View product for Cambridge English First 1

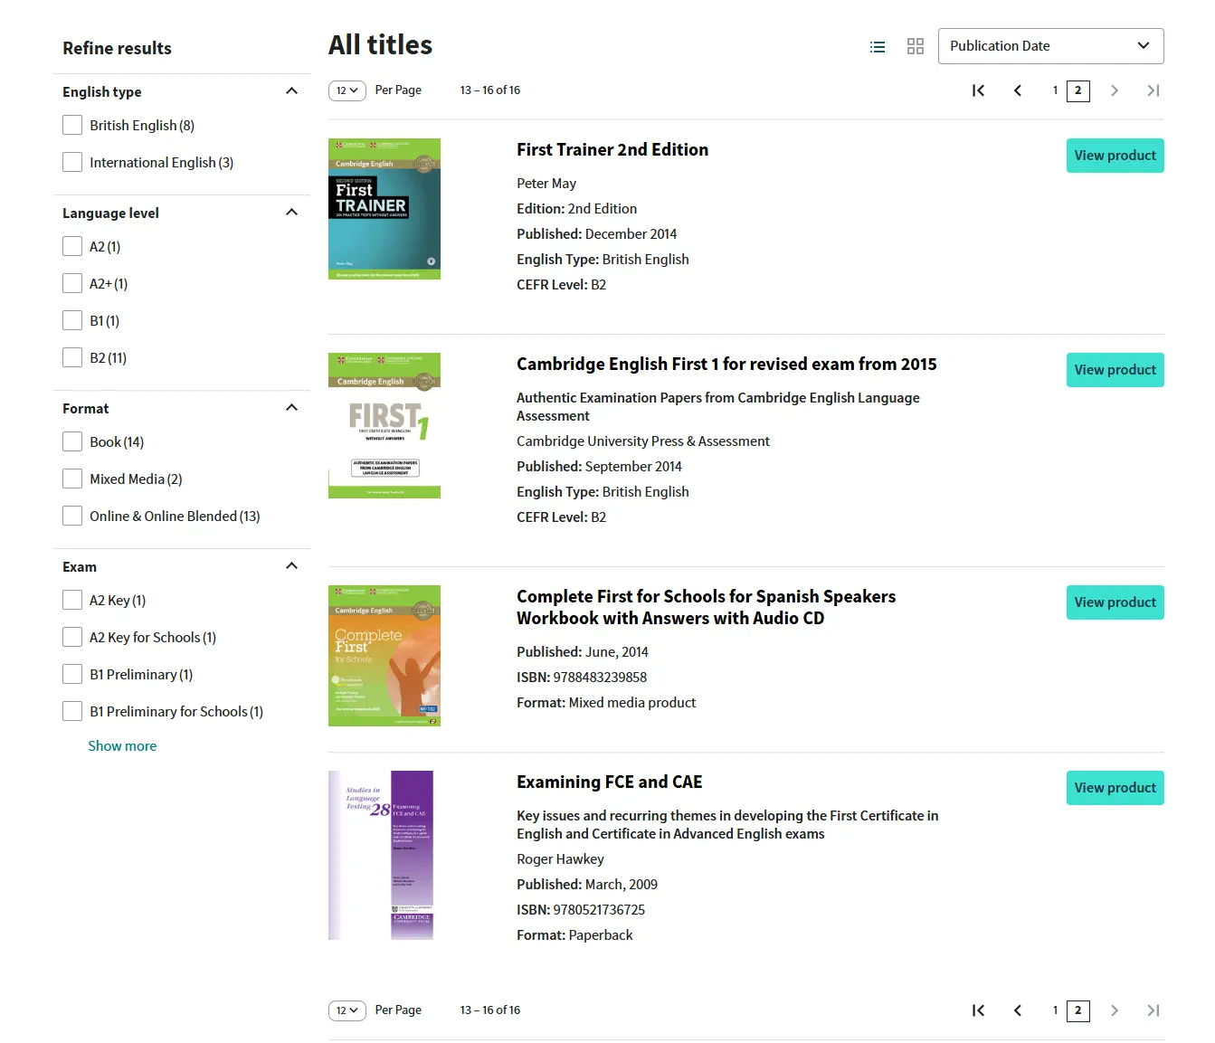1115,370
